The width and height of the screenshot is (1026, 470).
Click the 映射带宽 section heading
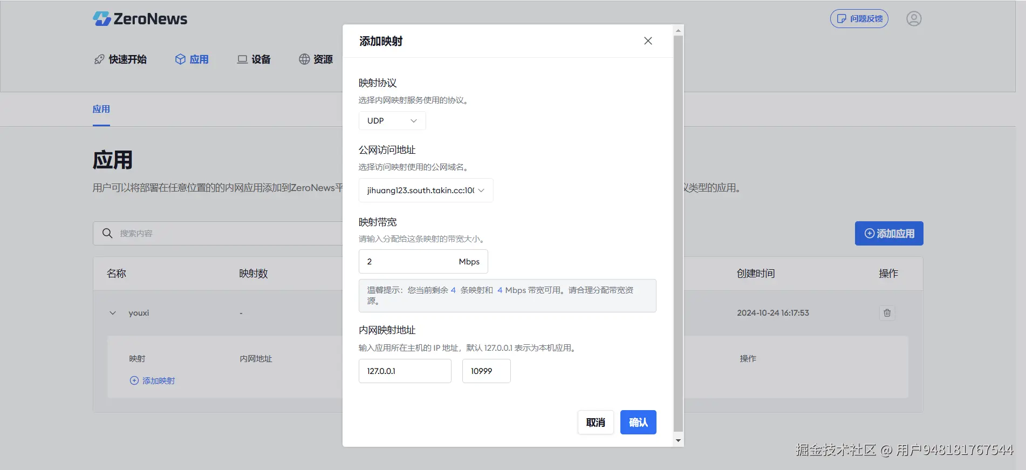click(378, 222)
